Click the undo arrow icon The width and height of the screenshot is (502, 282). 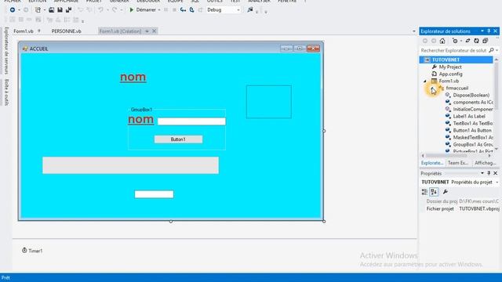tap(100, 10)
